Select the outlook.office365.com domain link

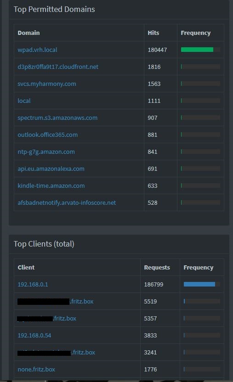(47, 135)
